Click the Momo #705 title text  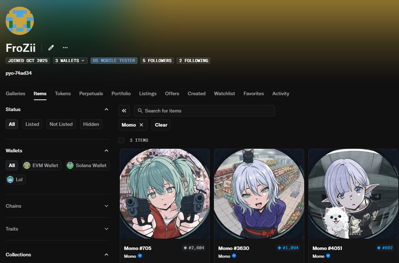138,248
